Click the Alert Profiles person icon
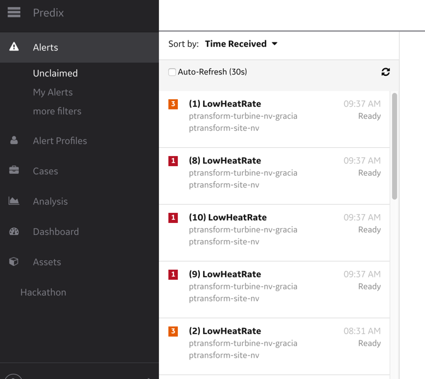The width and height of the screenshot is (425, 379). click(x=14, y=141)
